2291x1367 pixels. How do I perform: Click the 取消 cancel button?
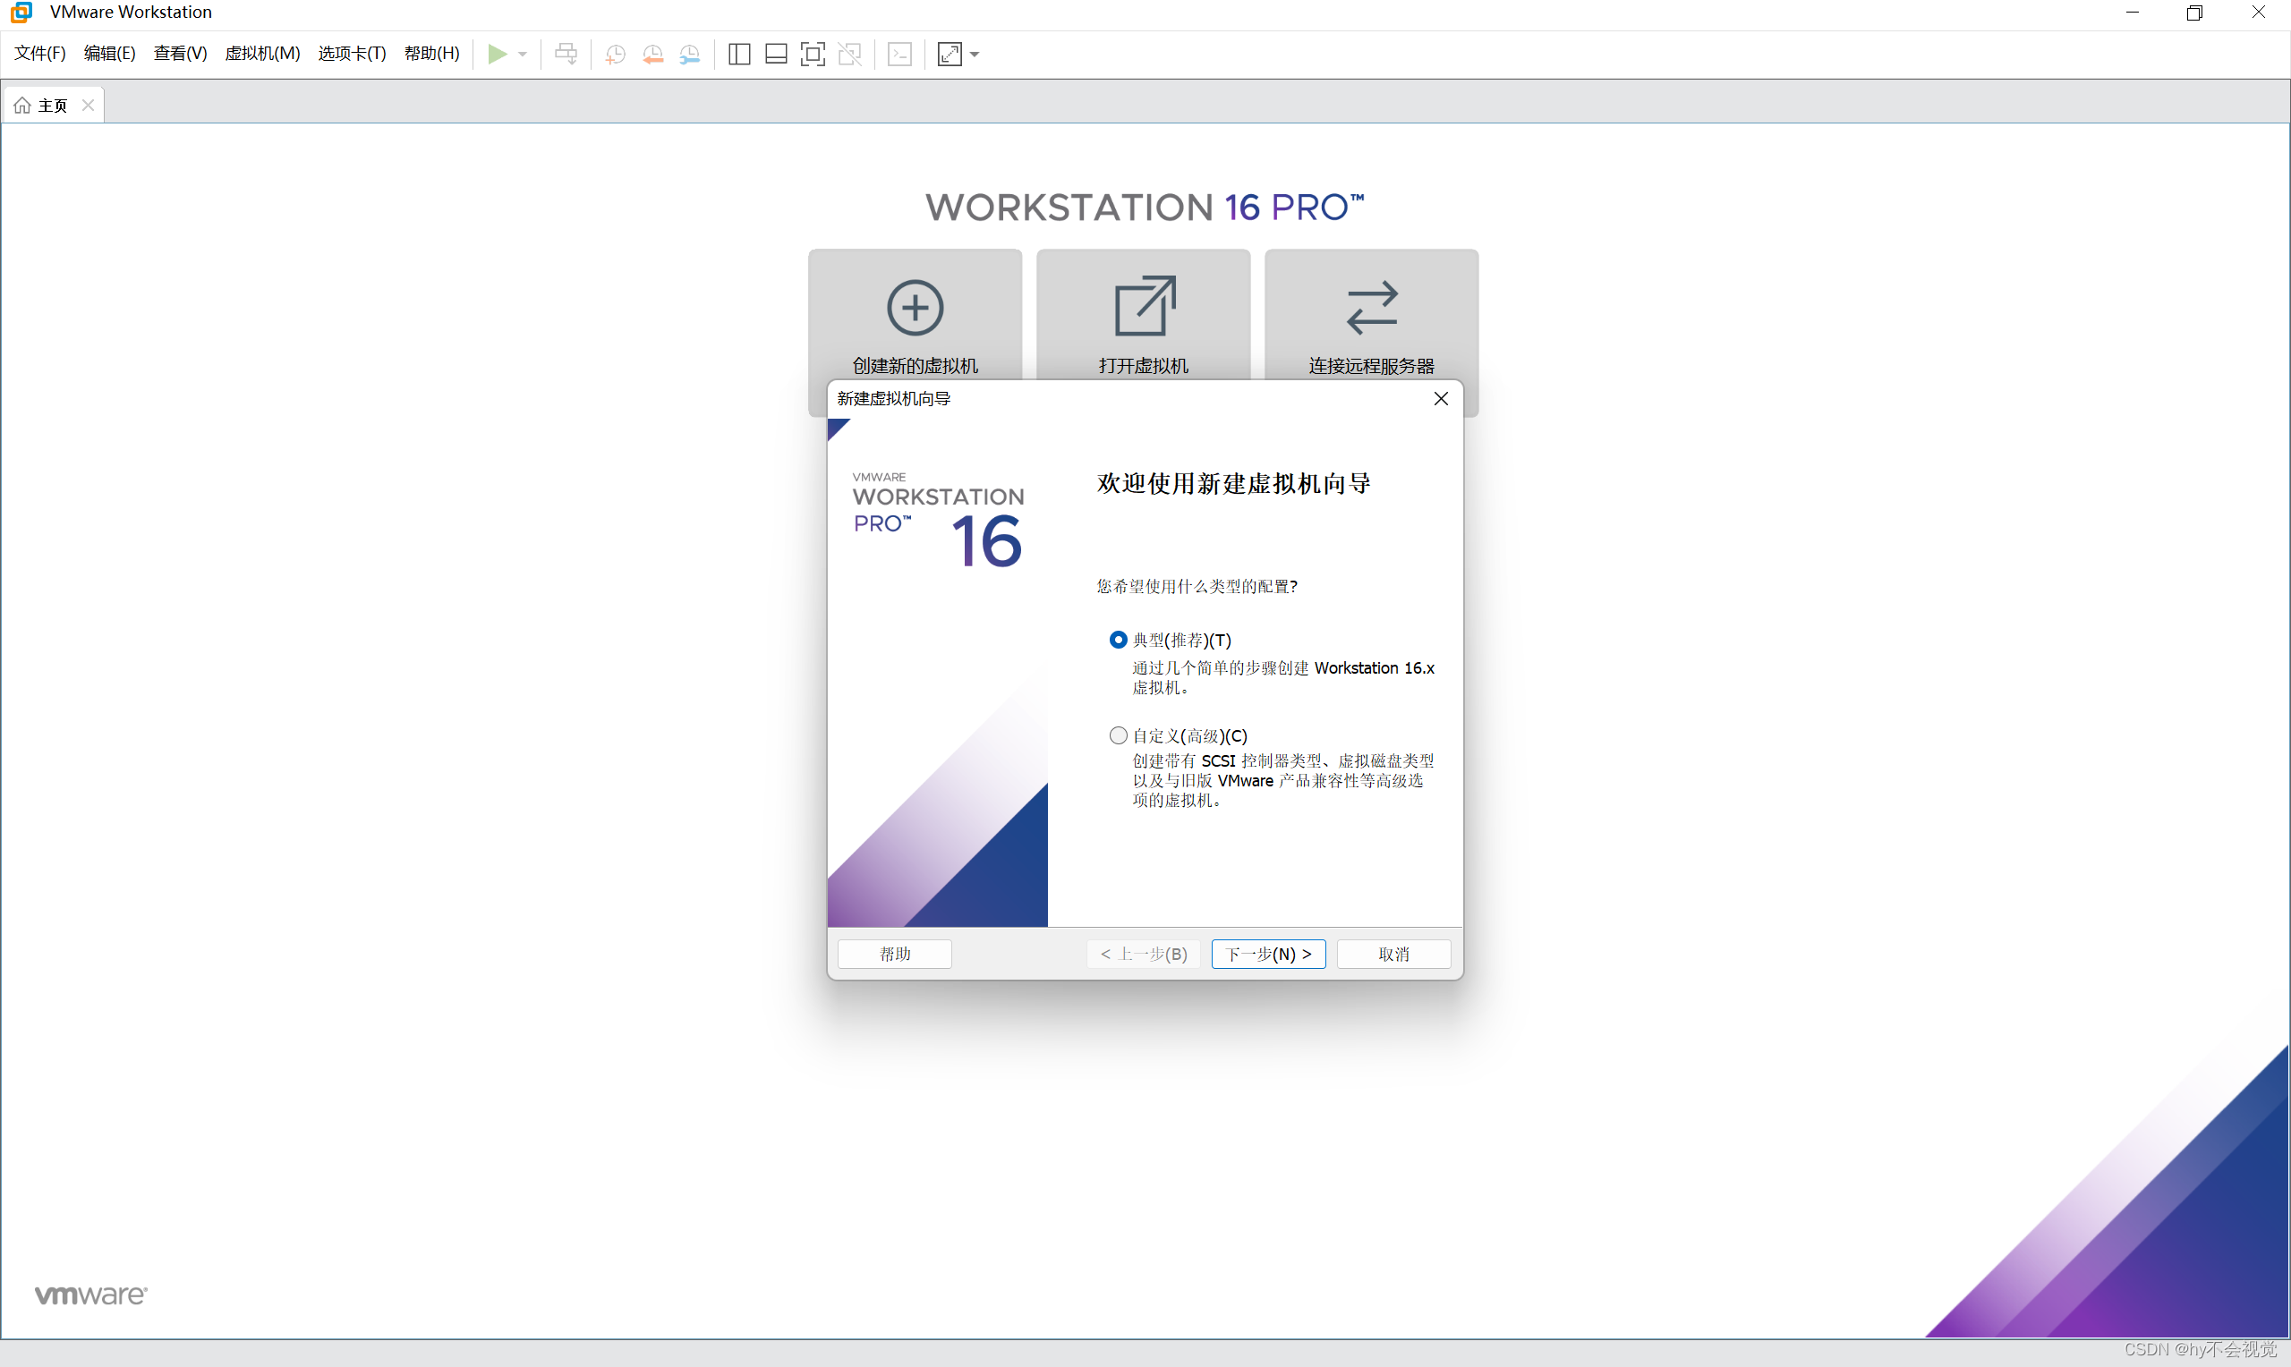coord(1392,954)
